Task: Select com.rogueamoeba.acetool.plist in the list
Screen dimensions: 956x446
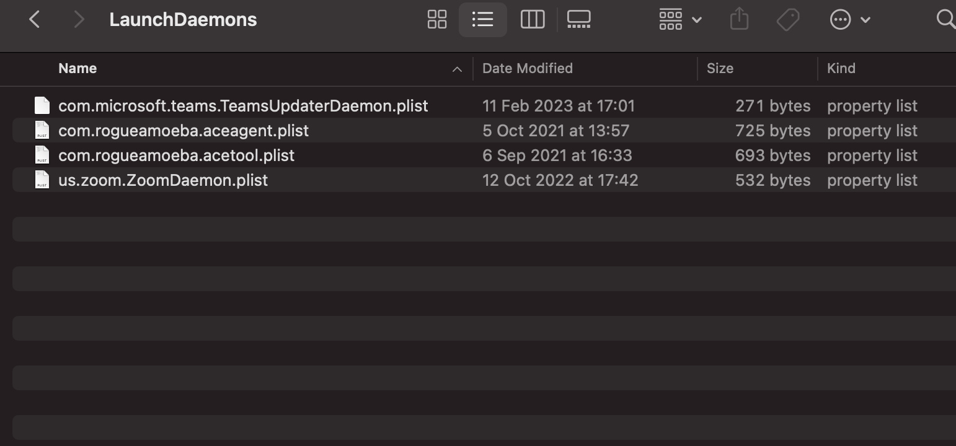Action: (176, 155)
